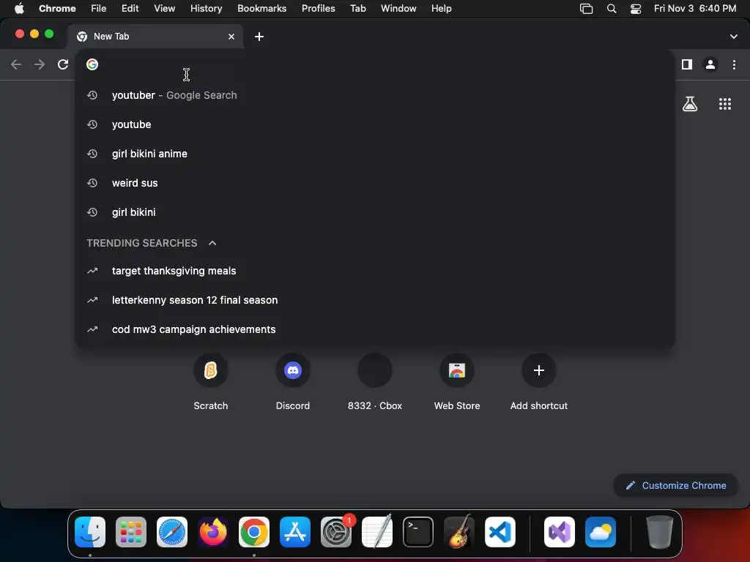The image size is (750, 562).
Task: Click the Chrome icon in the dock
Action: point(254,532)
